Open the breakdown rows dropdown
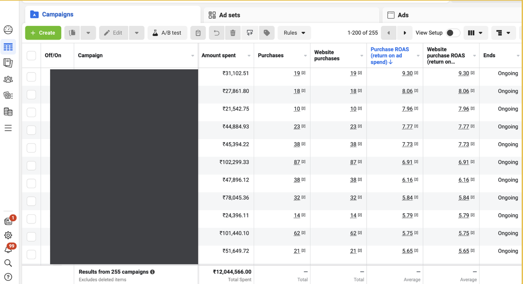 [x=503, y=33]
